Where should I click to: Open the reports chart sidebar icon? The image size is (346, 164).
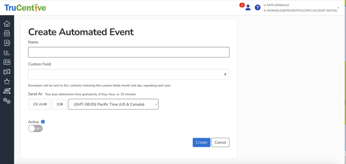[x=7, y=52]
